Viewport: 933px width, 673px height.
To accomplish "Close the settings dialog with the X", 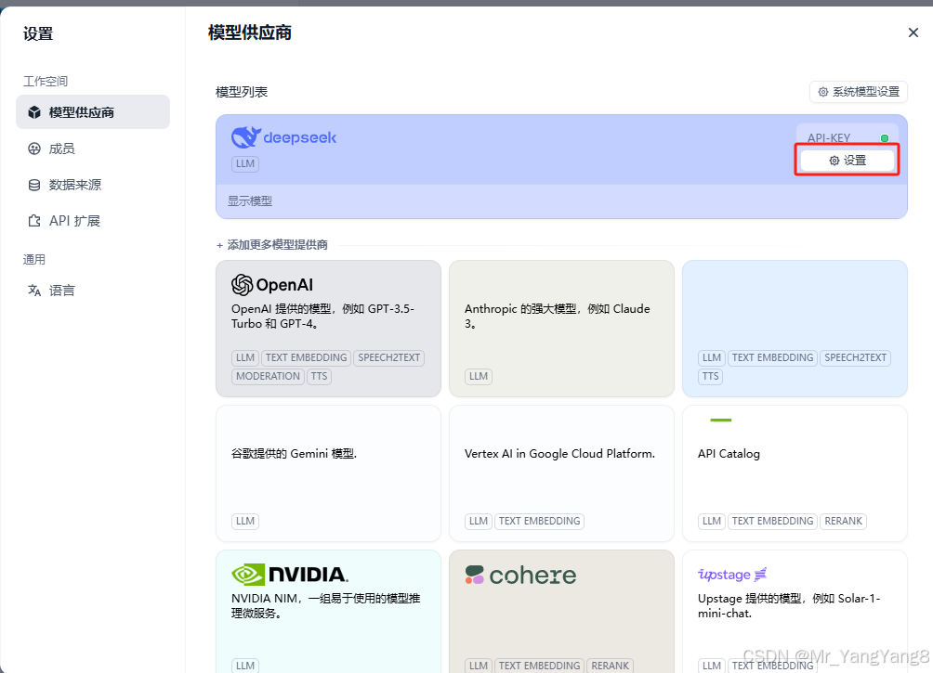I will tap(913, 32).
